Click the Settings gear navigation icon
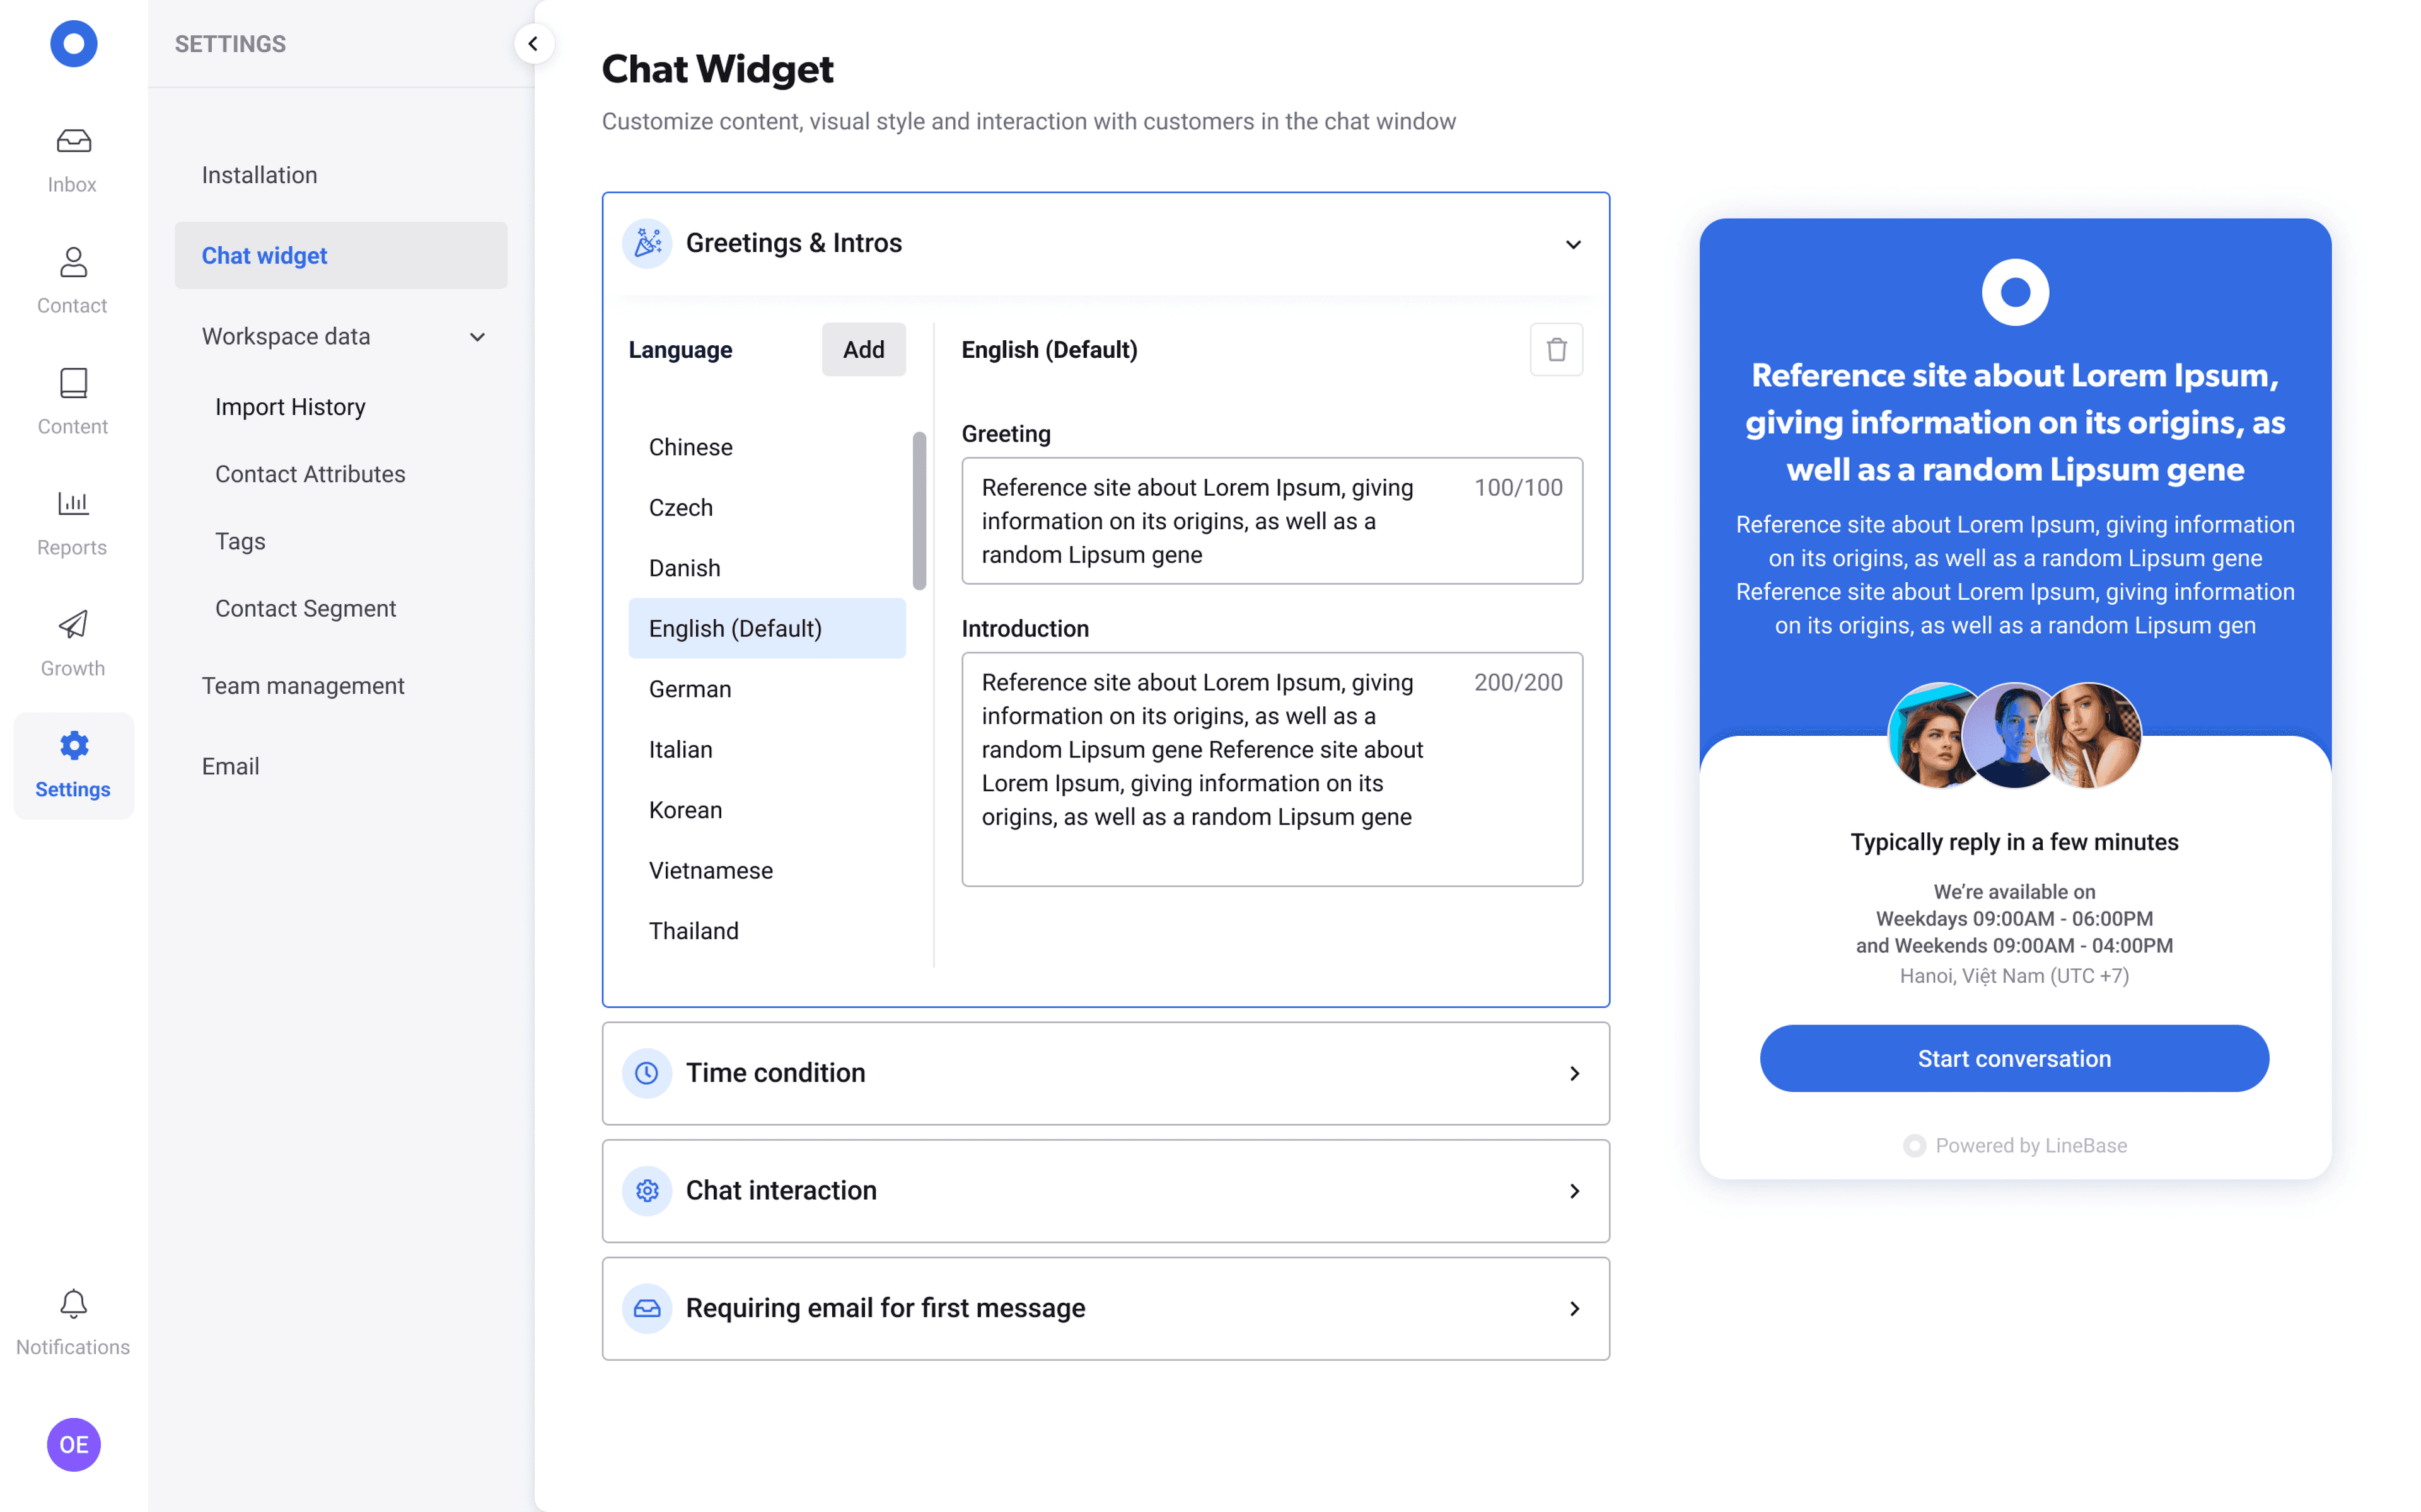The image size is (2421, 1512). 71,745
